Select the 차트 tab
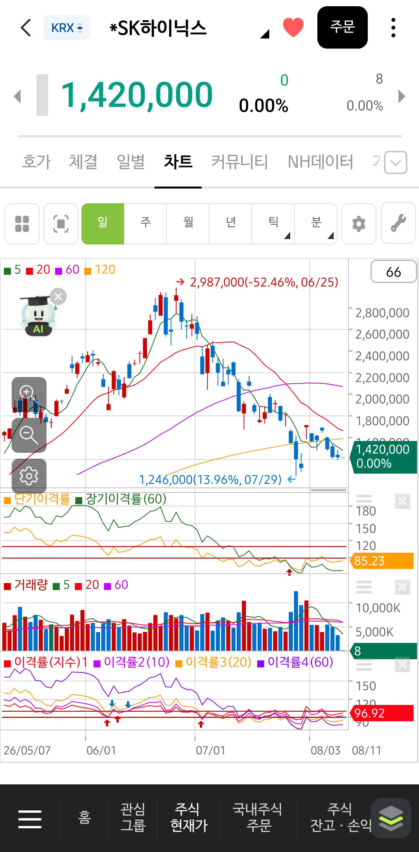 click(x=178, y=161)
